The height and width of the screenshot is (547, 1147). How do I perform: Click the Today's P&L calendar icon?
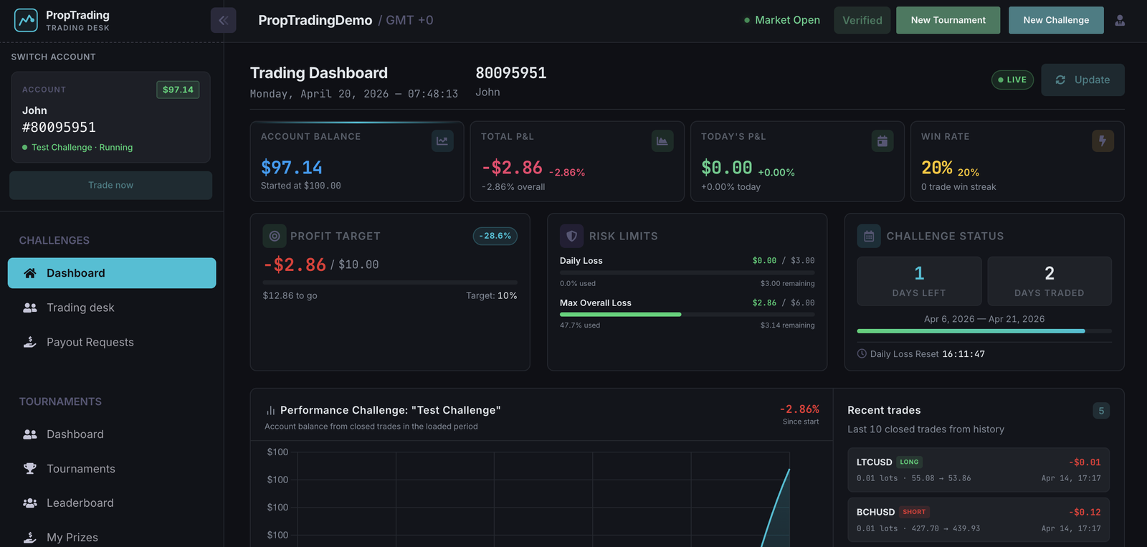tap(882, 141)
